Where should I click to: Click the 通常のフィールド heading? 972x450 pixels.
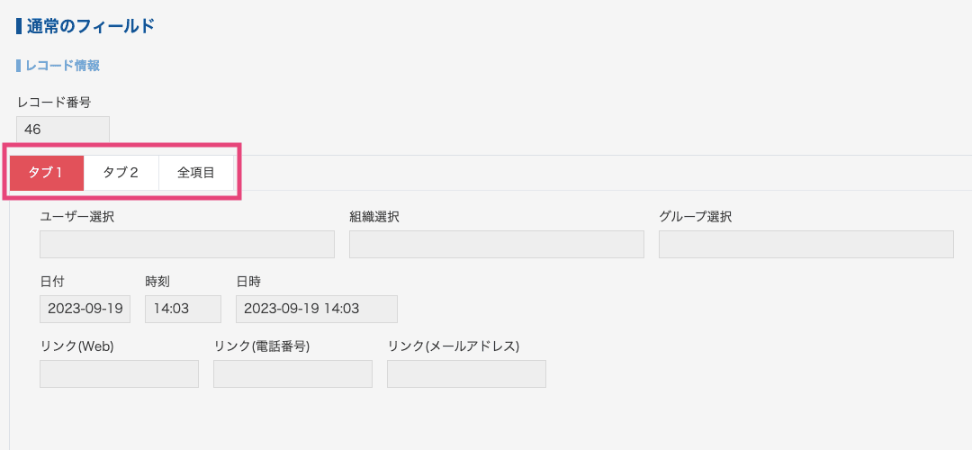pyautogui.click(x=90, y=26)
